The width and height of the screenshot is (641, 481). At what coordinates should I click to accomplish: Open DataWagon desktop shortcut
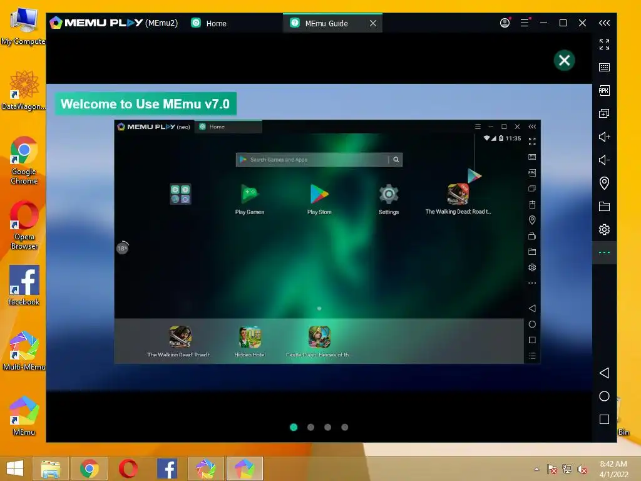23,90
